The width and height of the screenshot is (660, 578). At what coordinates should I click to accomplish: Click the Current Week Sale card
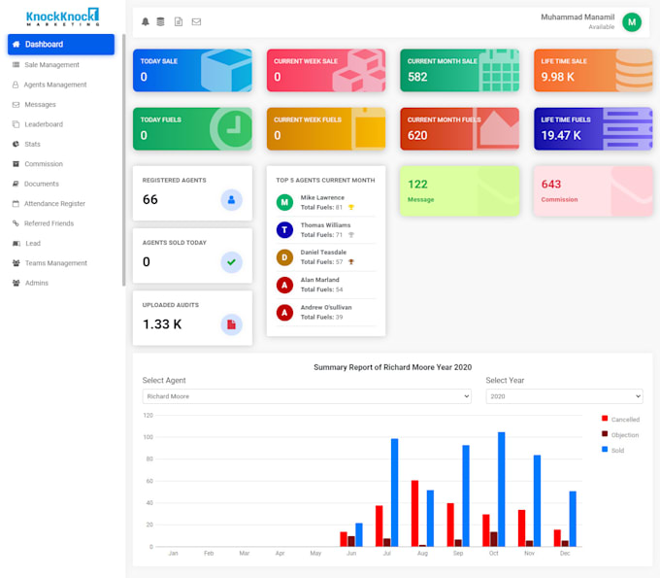click(x=326, y=70)
